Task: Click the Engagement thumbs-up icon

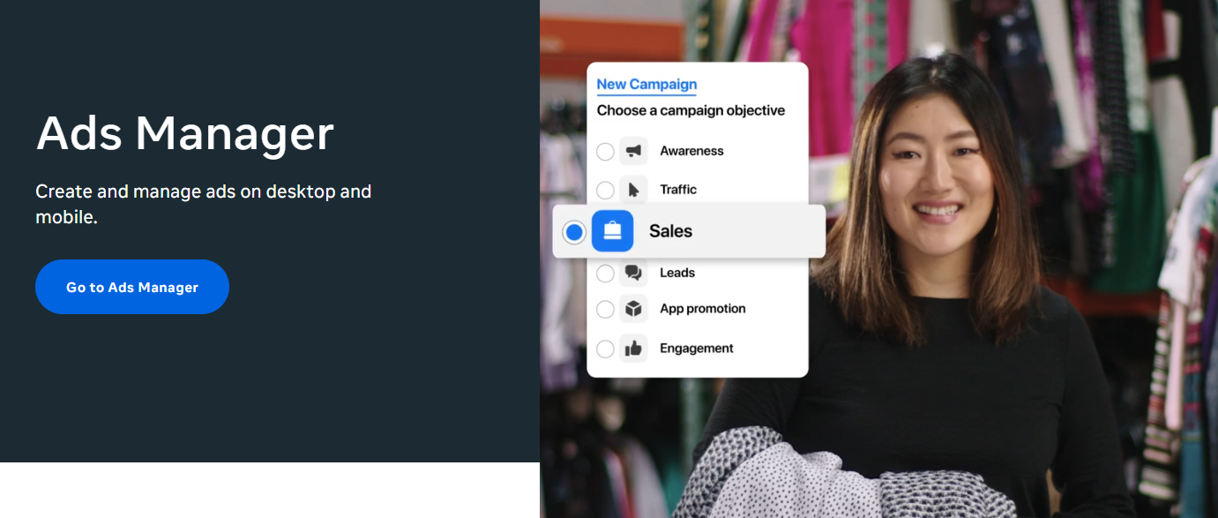Action: (x=634, y=348)
